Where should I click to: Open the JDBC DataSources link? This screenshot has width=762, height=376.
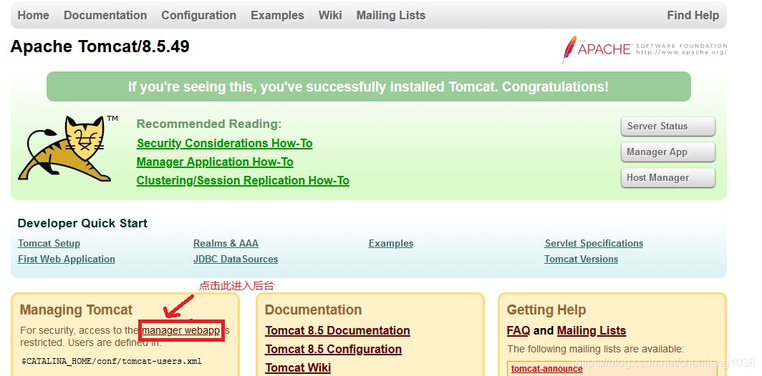tap(236, 259)
